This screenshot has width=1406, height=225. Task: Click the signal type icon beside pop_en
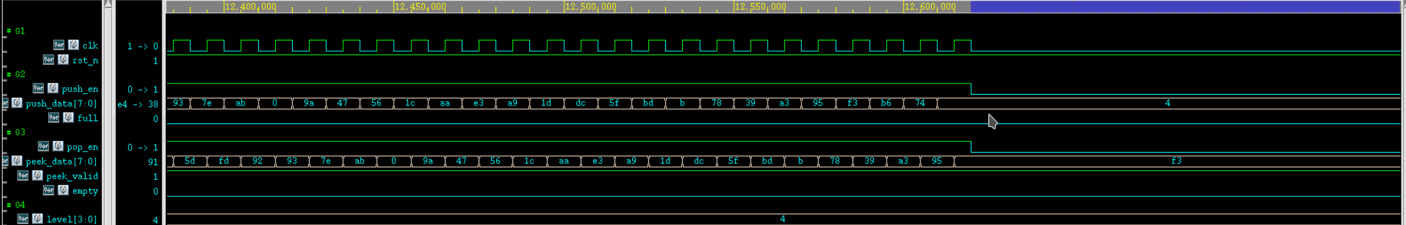(x=58, y=146)
